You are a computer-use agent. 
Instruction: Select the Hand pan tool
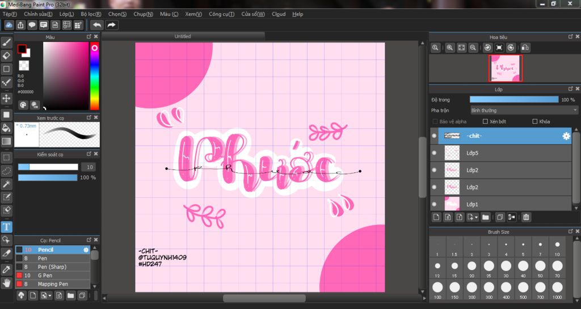pos(6,283)
